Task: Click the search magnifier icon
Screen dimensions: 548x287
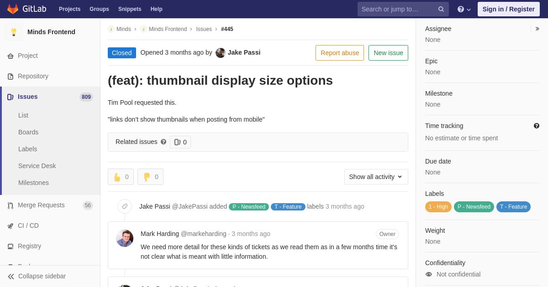Action: pos(441,9)
